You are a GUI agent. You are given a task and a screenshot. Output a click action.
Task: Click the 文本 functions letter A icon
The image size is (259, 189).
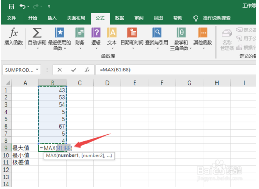[112, 33]
